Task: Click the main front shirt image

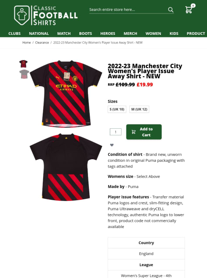Action: [66, 94]
